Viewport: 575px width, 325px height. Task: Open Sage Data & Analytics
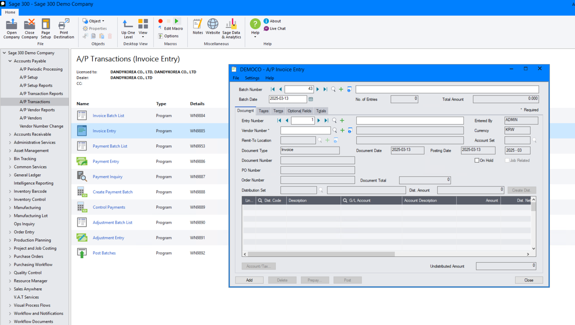(x=231, y=28)
